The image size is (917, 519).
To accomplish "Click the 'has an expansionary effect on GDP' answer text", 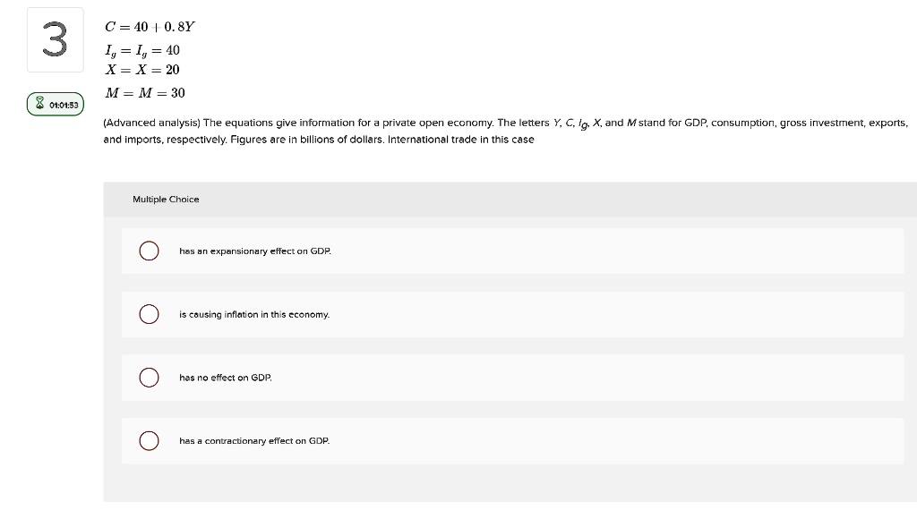I will [x=254, y=251].
